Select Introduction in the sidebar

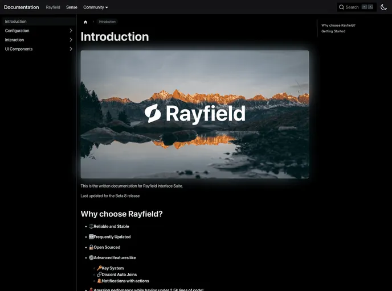point(38,22)
